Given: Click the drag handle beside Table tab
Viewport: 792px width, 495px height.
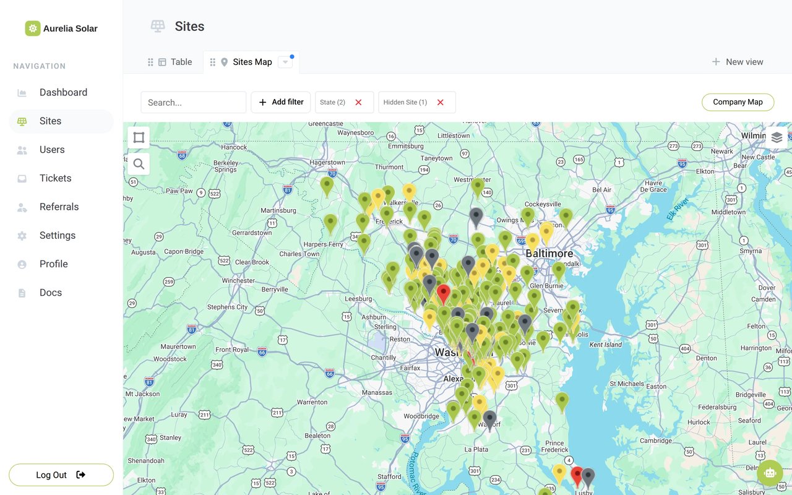Looking at the screenshot, I should coord(150,62).
